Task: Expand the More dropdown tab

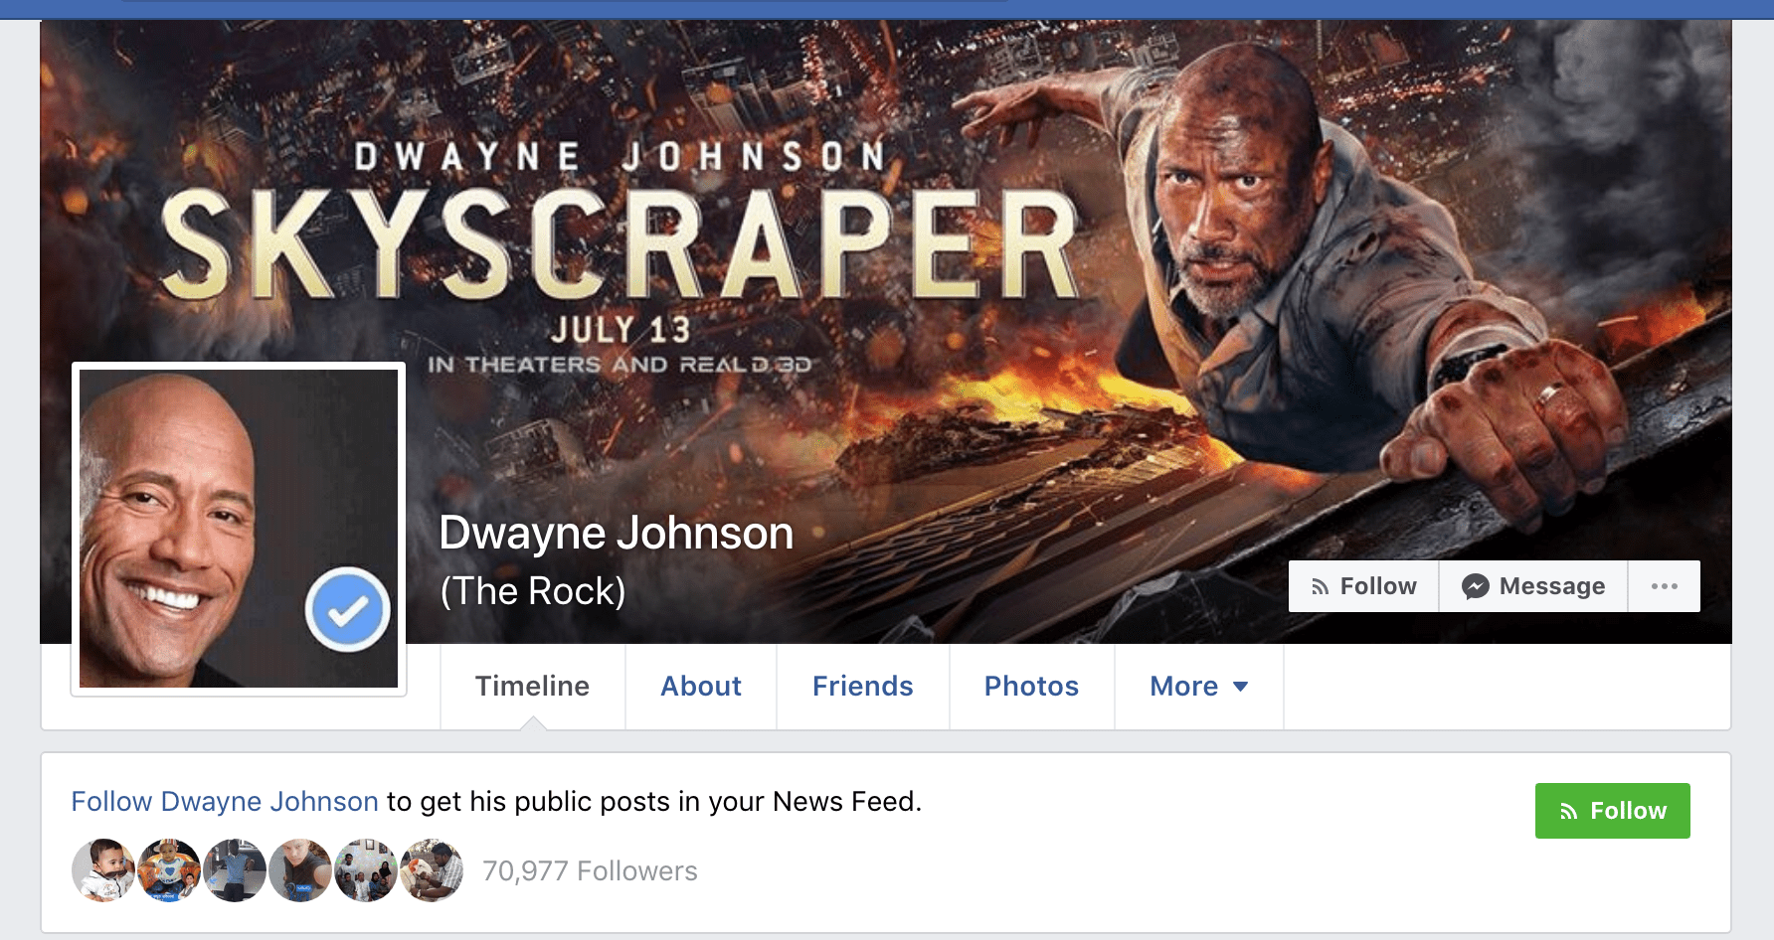Action: (1199, 687)
